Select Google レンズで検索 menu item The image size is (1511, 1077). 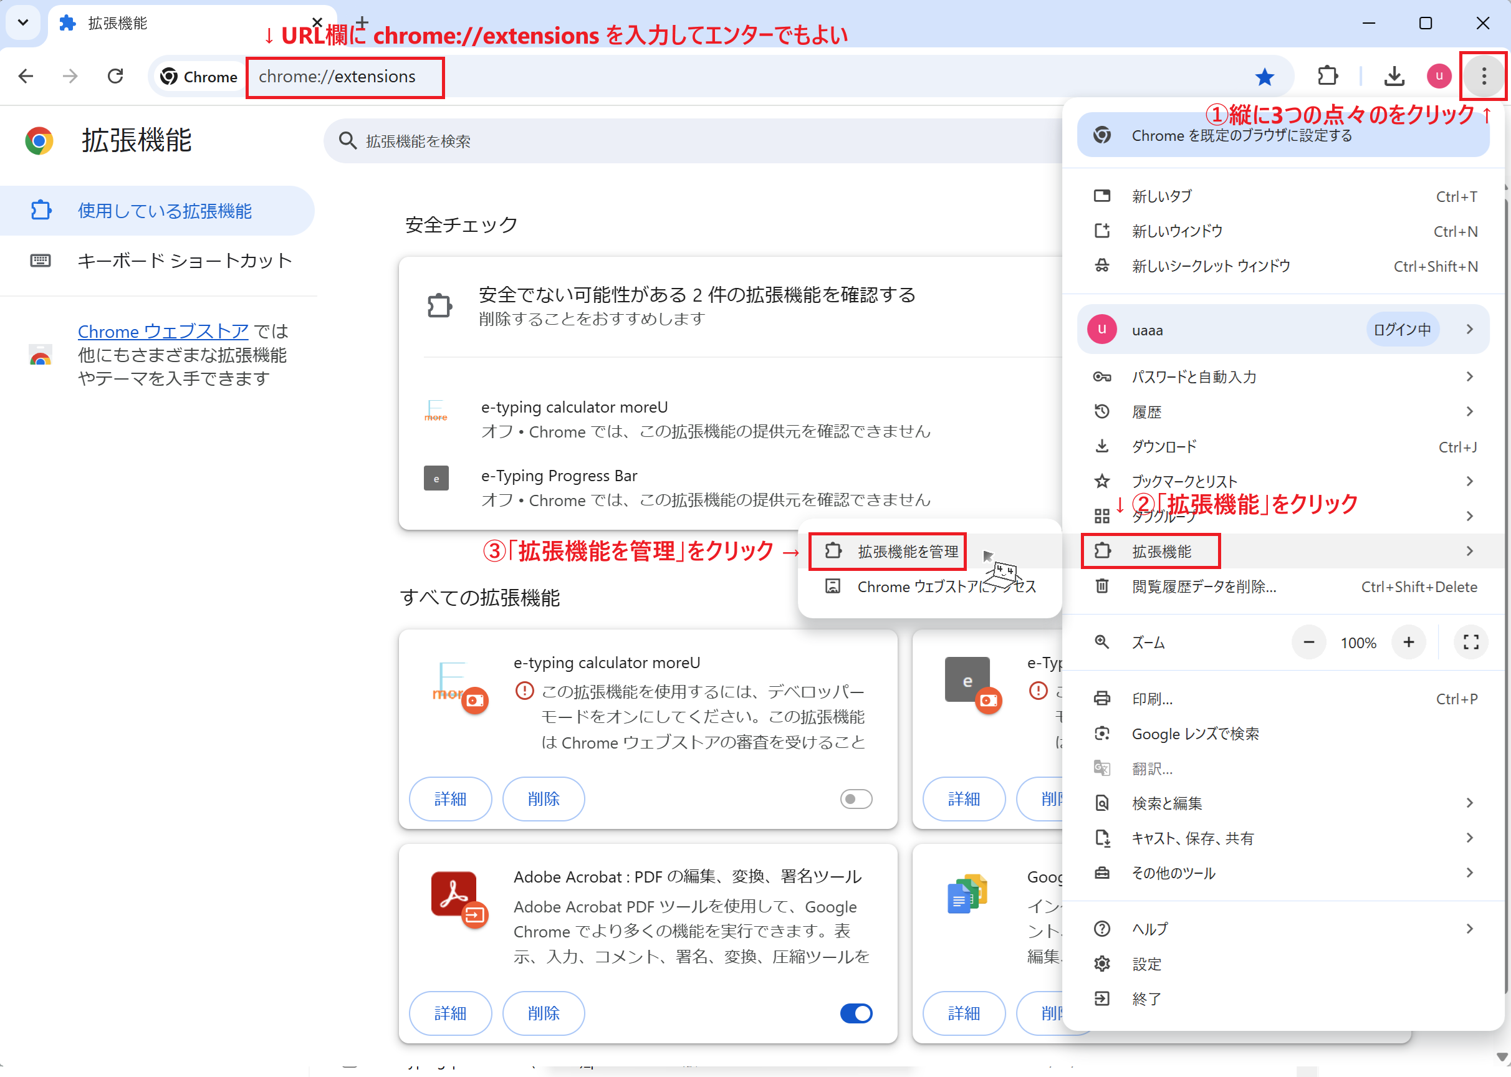coord(1283,734)
